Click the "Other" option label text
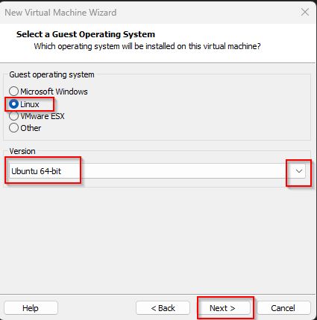This screenshot has height=320, width=317. tap(31, 128)
